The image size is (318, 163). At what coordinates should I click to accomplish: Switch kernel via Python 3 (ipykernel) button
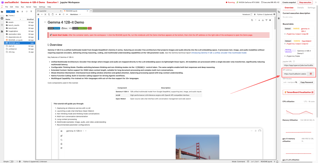[265, 14]
